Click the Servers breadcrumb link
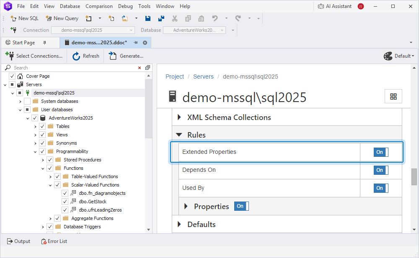The height and width of the screenshot is (258, 419). 203,77
